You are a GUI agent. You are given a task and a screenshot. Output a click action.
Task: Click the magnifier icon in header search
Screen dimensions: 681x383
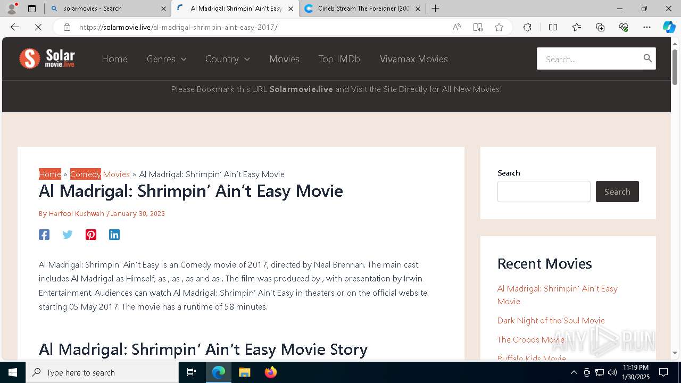click(x=647, y=59)
